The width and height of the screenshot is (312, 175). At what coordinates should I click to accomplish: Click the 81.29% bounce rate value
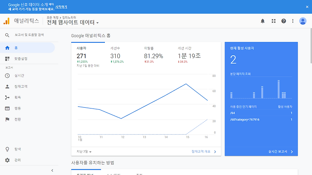[154, 56]
